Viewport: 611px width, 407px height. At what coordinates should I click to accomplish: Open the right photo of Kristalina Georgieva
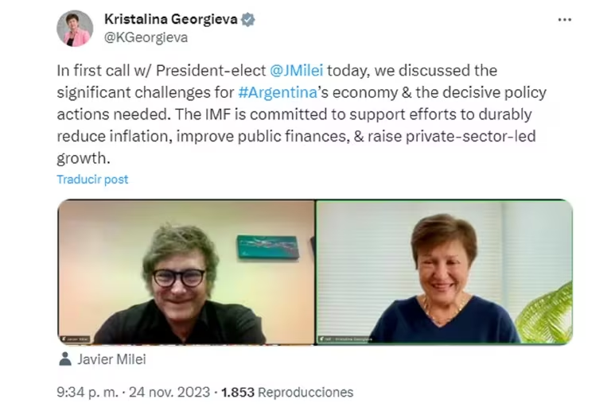click(444, 272)
